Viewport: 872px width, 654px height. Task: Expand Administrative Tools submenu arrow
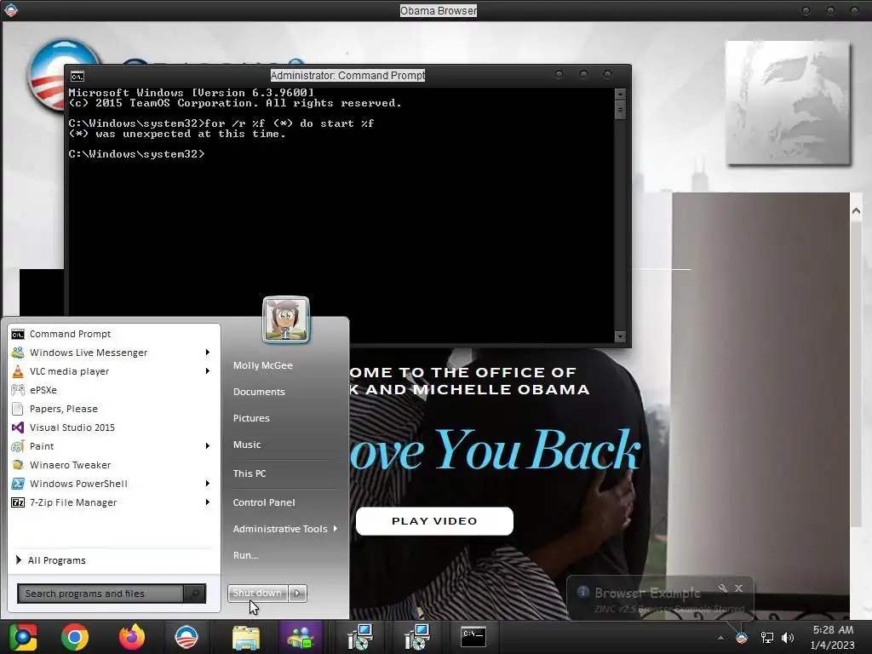coord(336,529)
